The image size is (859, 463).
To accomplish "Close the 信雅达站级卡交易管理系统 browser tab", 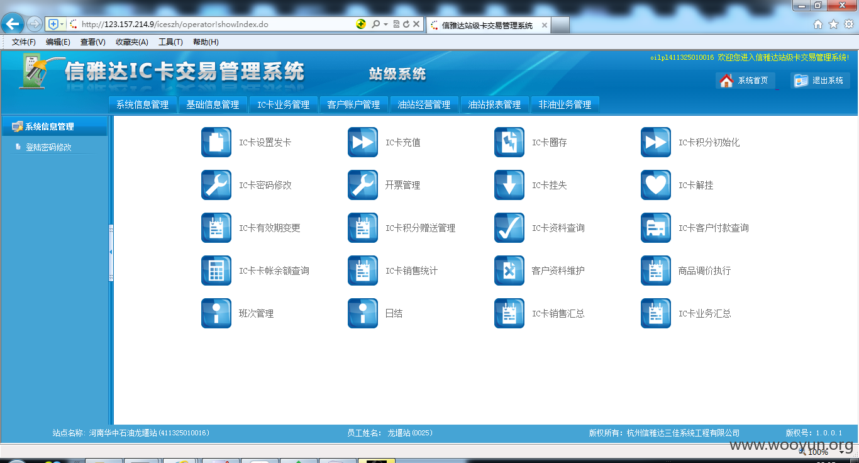I will pos(545,25).
